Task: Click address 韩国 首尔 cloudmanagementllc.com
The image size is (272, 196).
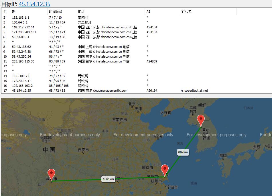Action: 103,91
